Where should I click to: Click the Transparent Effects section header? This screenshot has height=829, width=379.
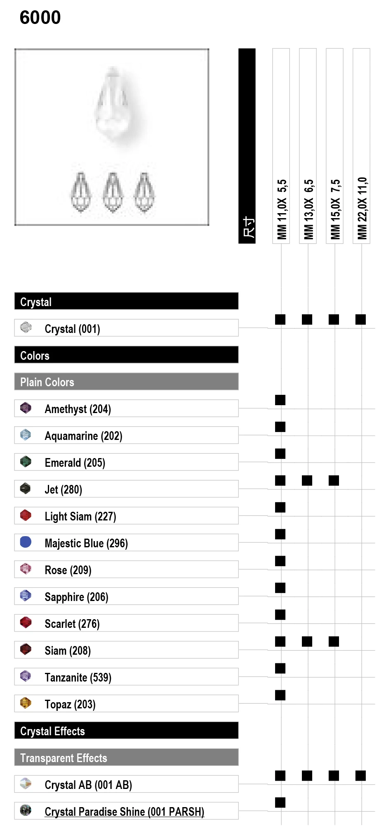(126, 758)
